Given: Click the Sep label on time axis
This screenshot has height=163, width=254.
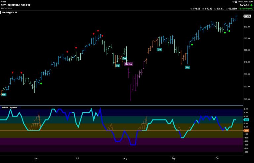Looking at the screenshot, I should pyautogui.click(x=174, y=158).
